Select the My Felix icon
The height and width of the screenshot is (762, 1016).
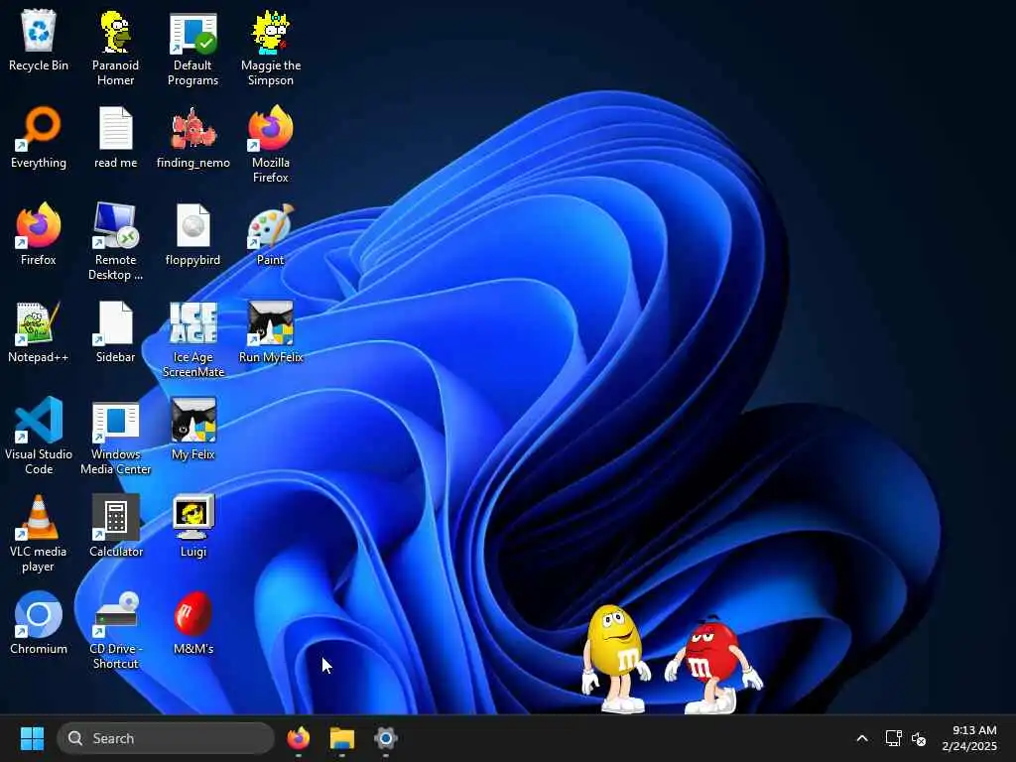pyautogui.click(x=193, y=429)
